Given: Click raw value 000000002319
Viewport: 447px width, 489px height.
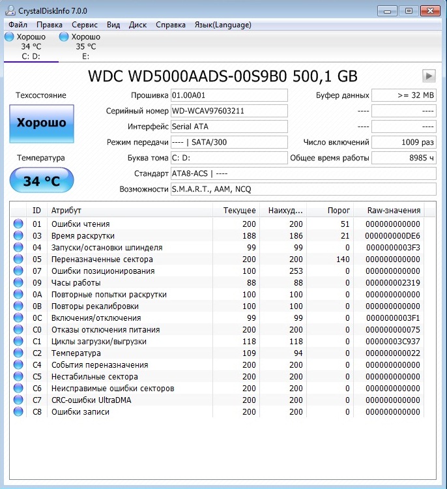Looking at the screenshot, I should (x=393, y=283).
